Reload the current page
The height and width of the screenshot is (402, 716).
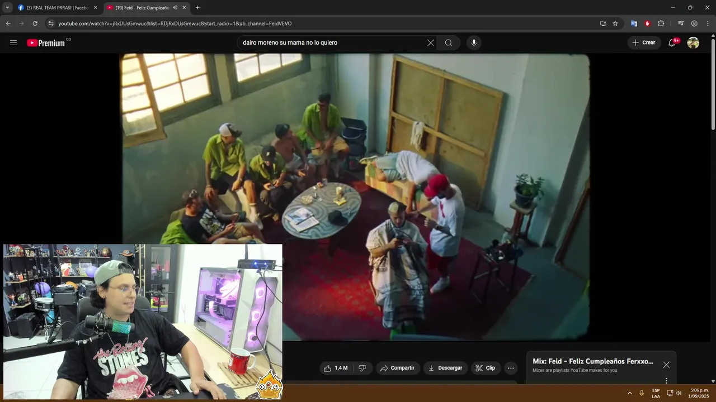(x=35, y=23)
